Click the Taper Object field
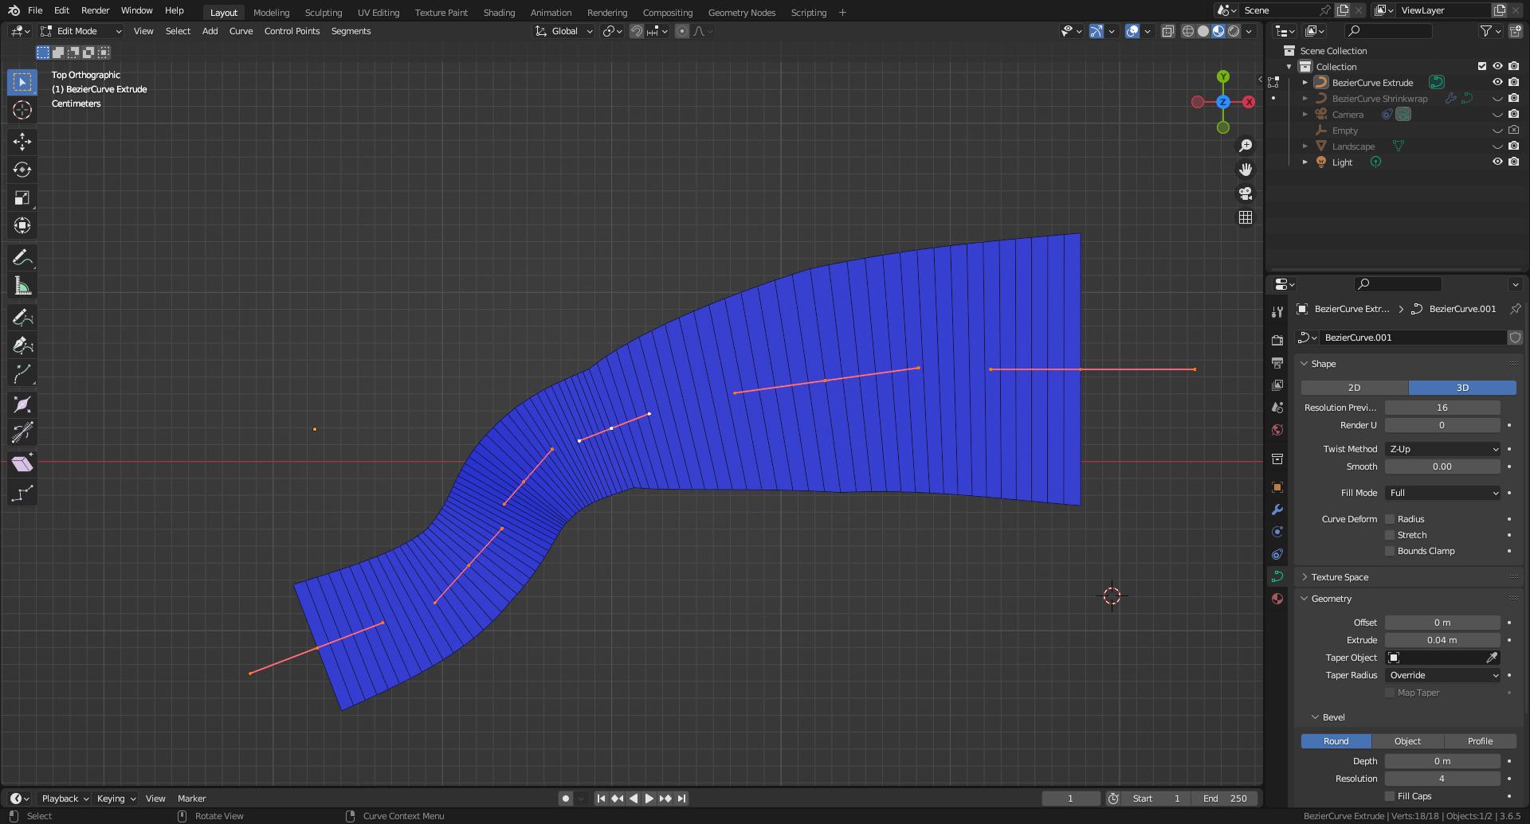This screenshot has height=824, width=1530. tap(1442, 658)
